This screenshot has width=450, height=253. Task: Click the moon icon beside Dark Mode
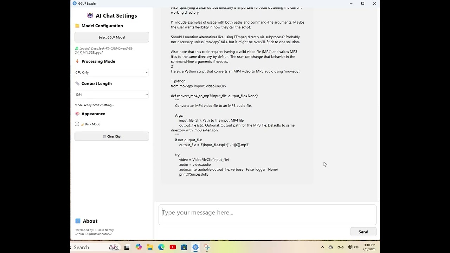tap(82, 124)
